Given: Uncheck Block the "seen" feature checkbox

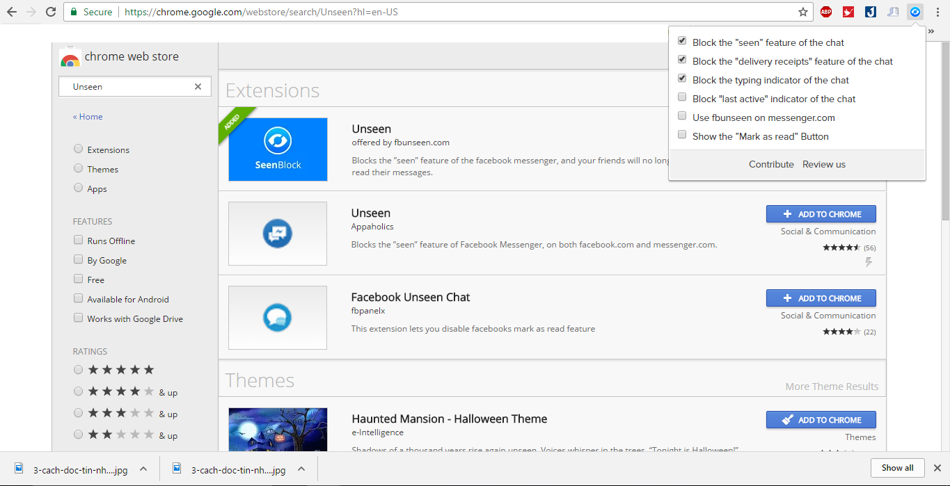Looking at the screenshot, I should [x=682, y=42].
